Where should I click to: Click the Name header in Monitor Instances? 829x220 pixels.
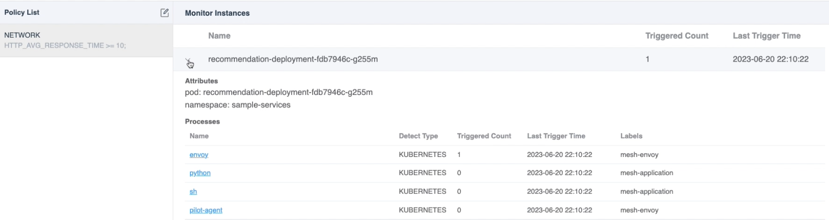coord(219,36)
